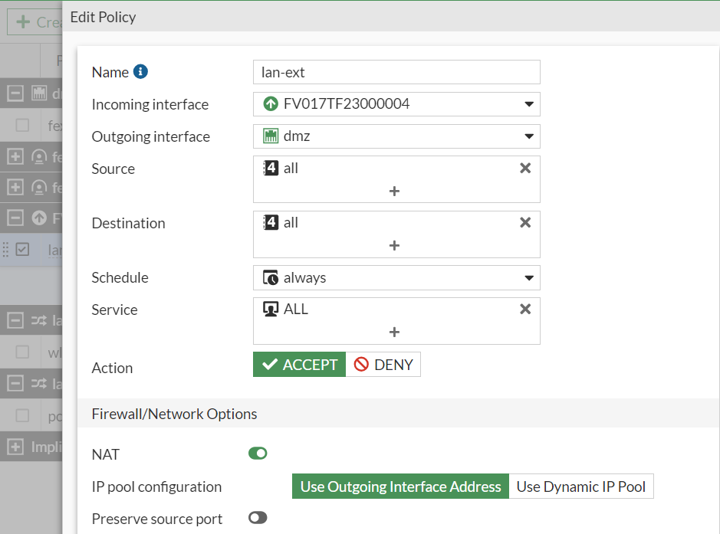Enable the Preserve source port toggle

(258, 518)
